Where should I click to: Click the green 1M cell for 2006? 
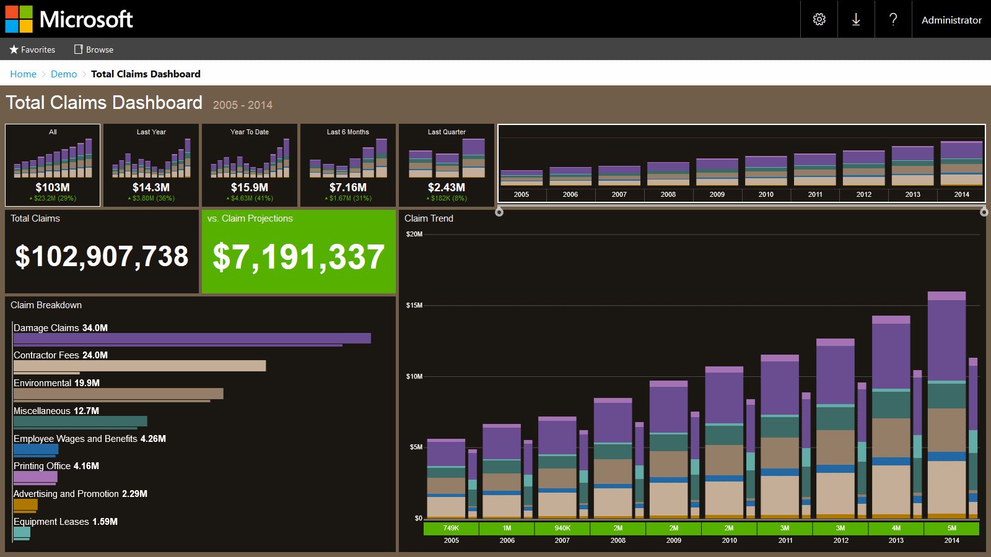507,529
